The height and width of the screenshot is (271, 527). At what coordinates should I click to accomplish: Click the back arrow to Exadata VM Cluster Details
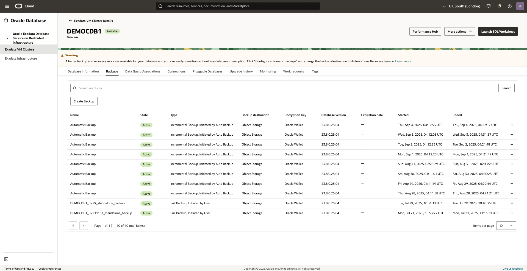tap(70, 21)
